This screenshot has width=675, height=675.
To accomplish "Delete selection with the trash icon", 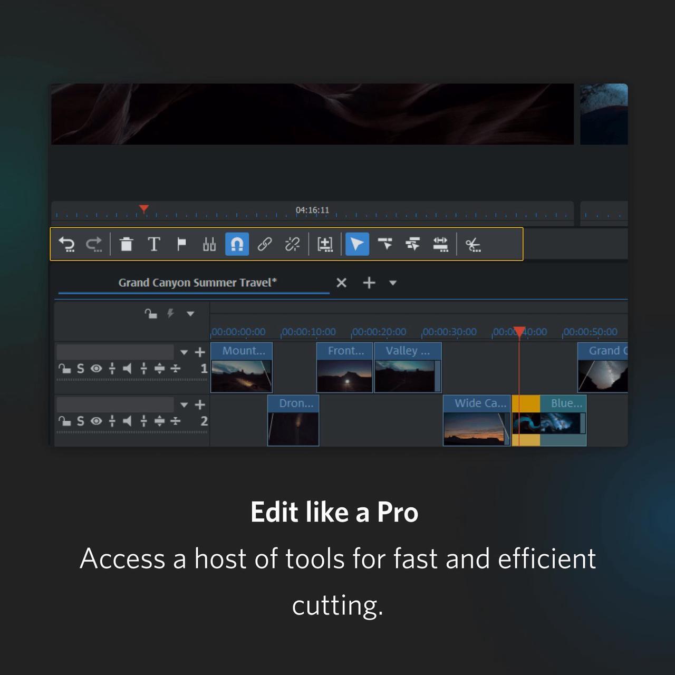I will coord(126,244).
